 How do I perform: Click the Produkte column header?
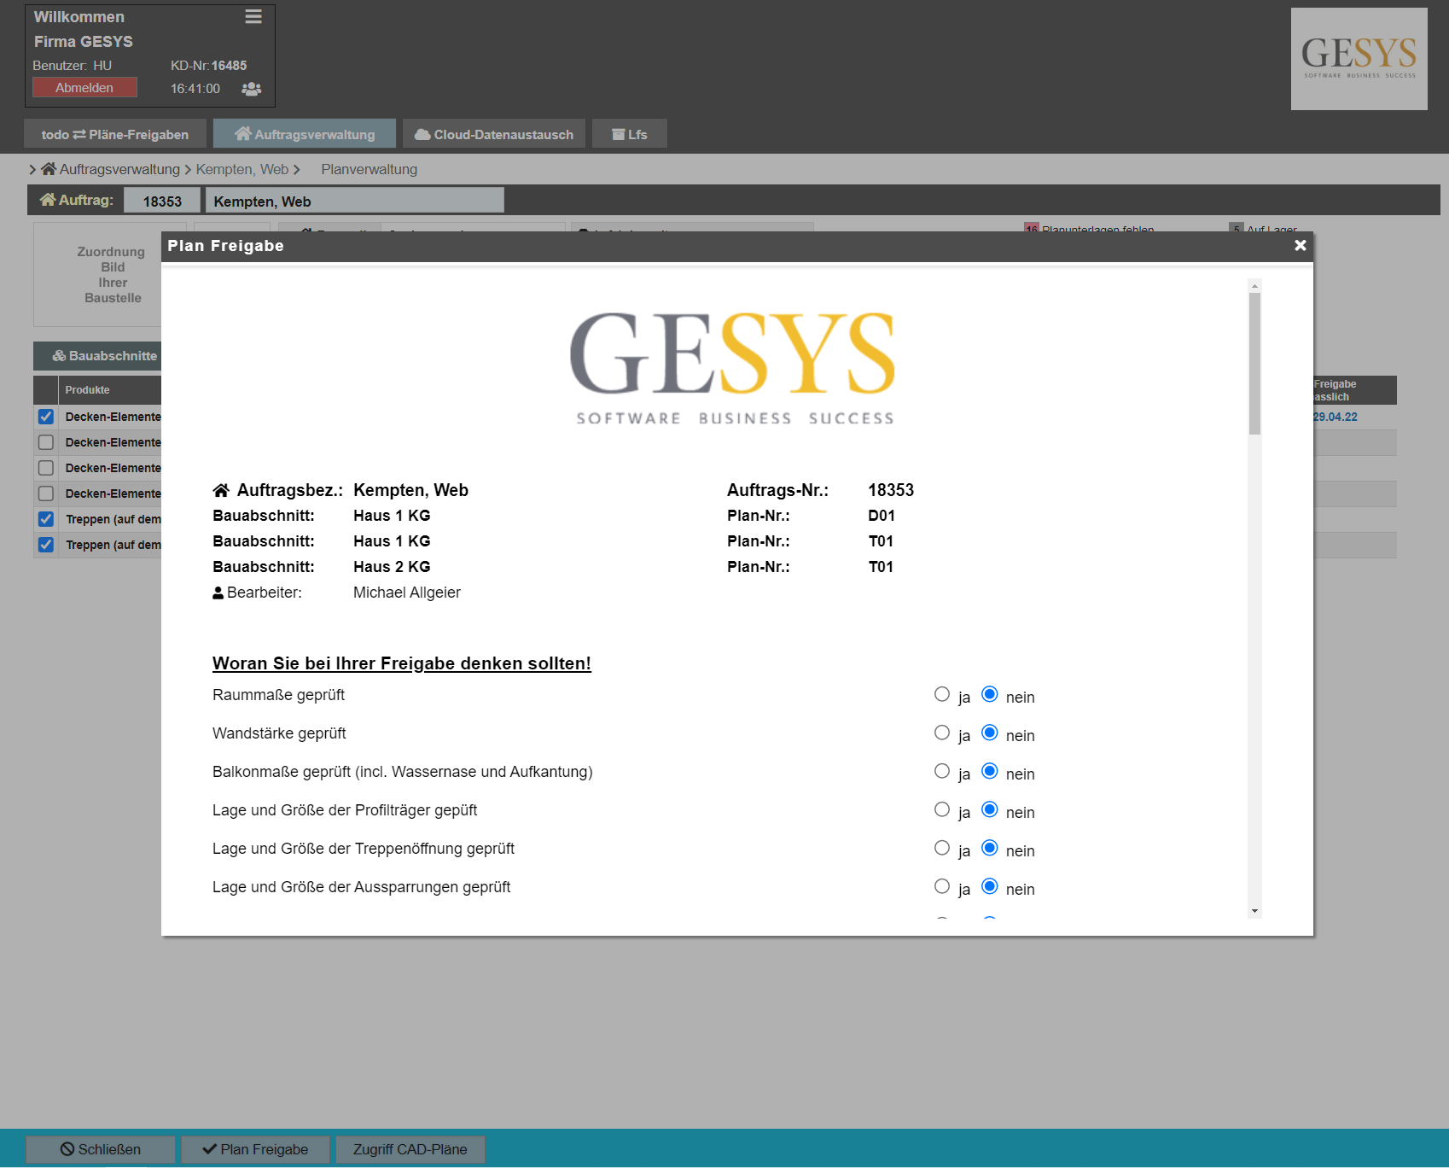[x=110, y=390]
